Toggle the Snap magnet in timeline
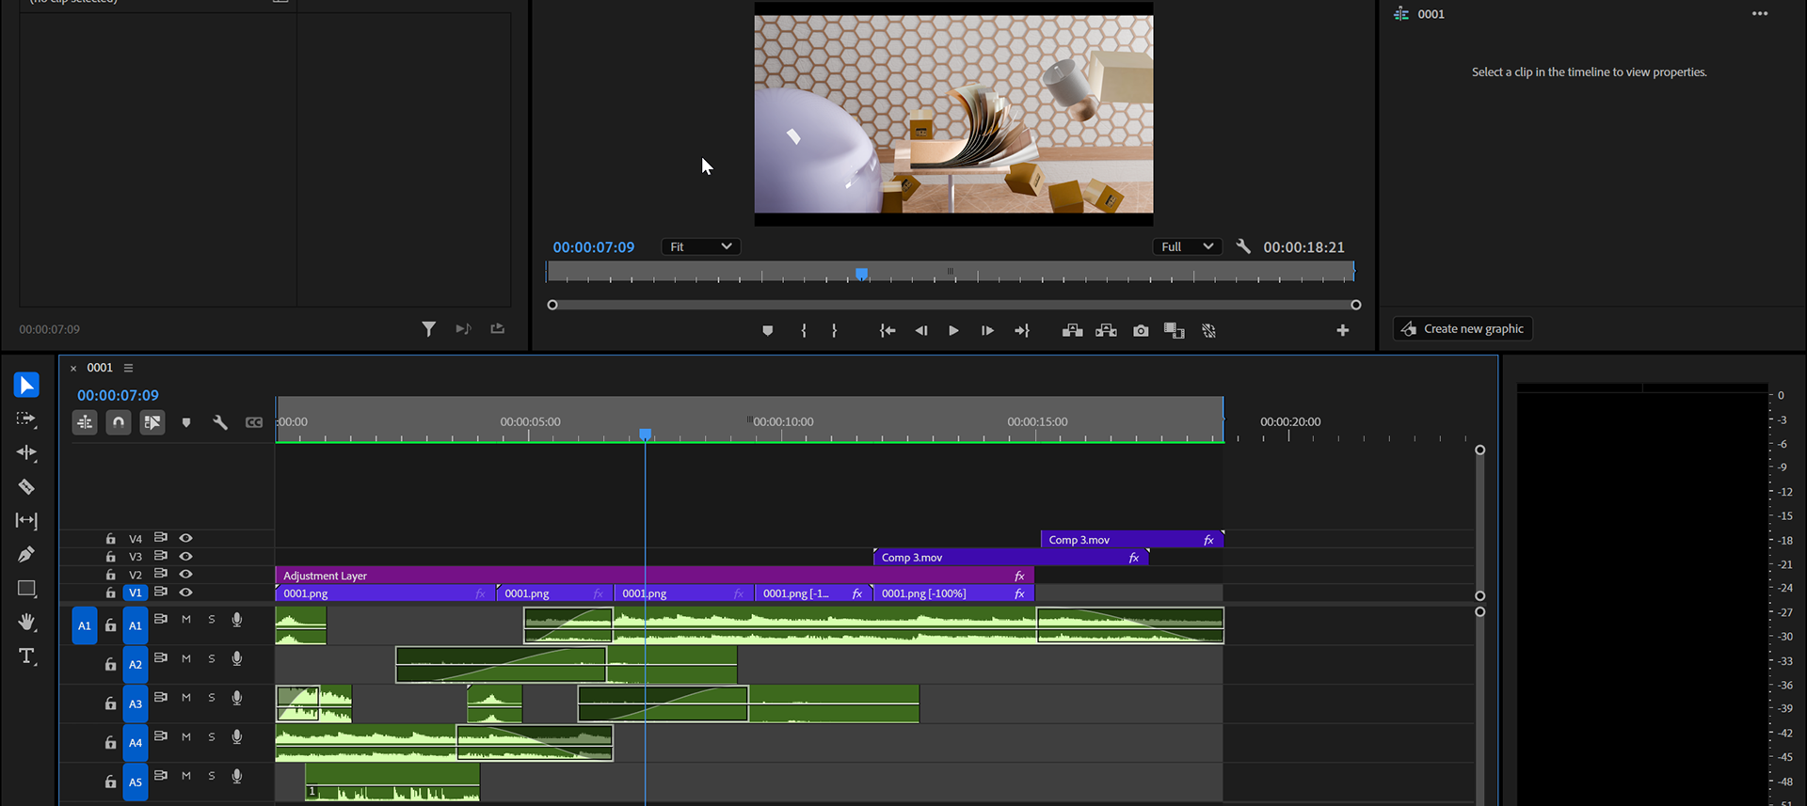Screen dimensions: 1807x806 (x=119, y=422)
